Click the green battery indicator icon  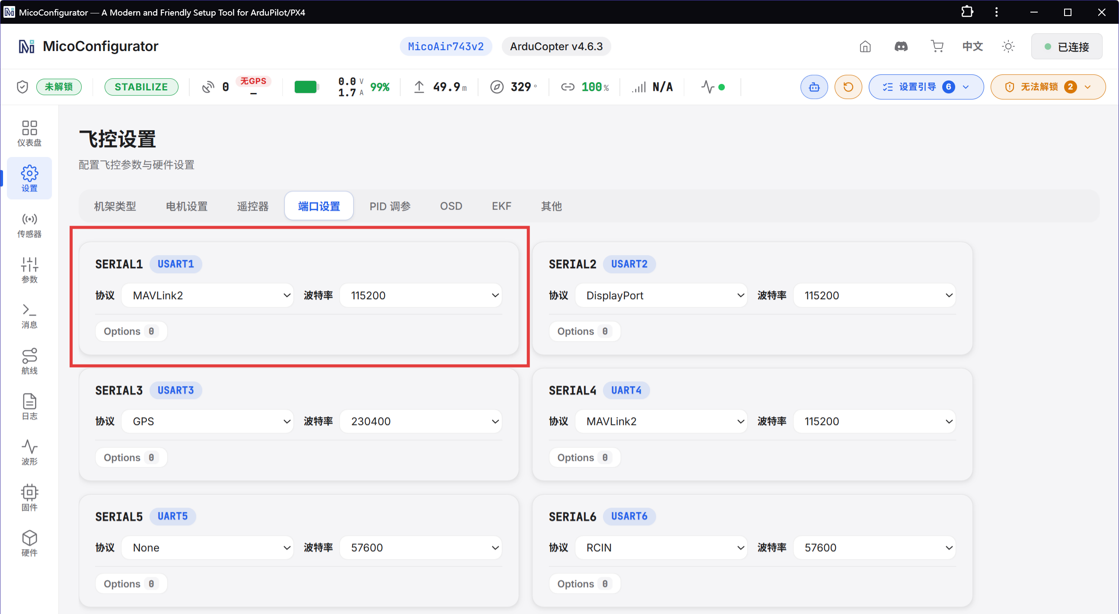point(307,87)
